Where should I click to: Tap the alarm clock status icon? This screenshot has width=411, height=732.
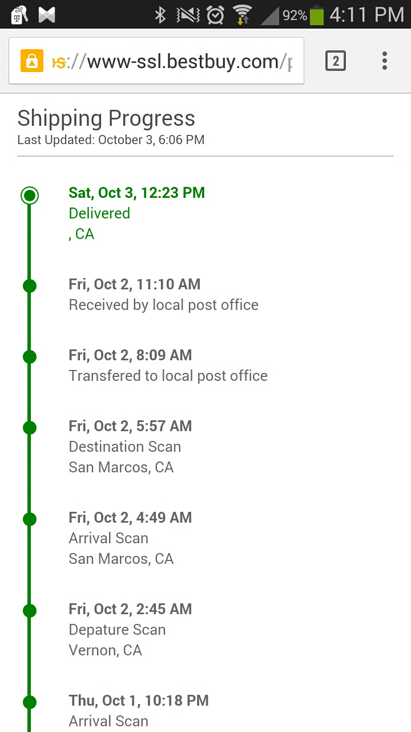pos(215,15)
